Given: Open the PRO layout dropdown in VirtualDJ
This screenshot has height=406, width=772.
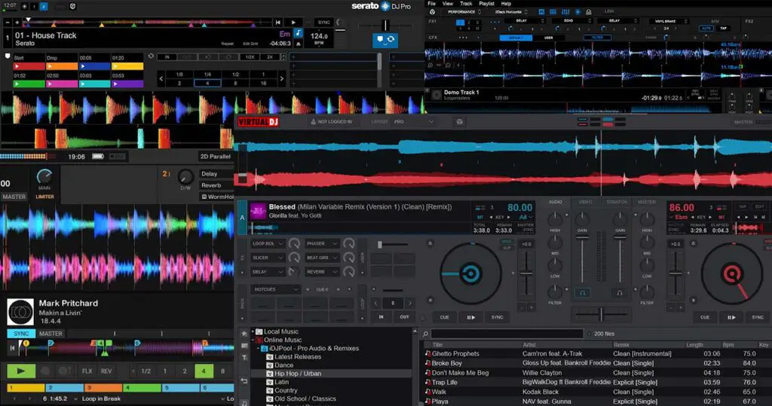Looking at the screenshot, I should [x=414, y=121].
